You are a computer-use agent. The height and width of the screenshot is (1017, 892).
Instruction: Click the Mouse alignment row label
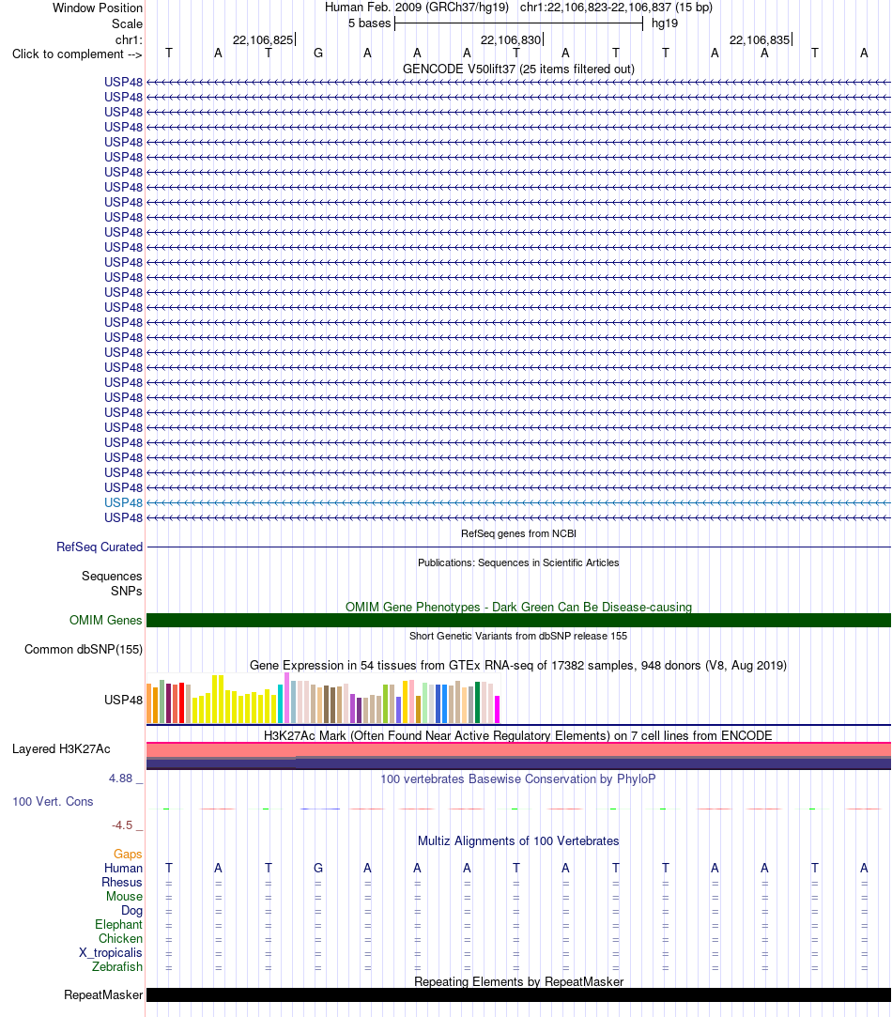point(125,897)
